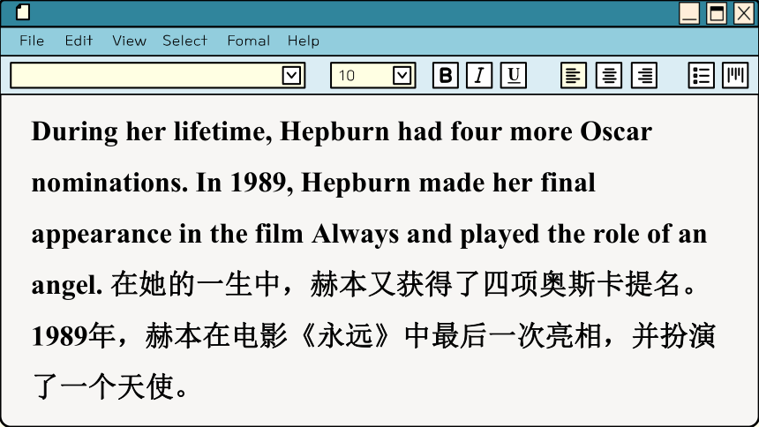Click the font size field showing 10
759x427 pixels.
(372, 76)
